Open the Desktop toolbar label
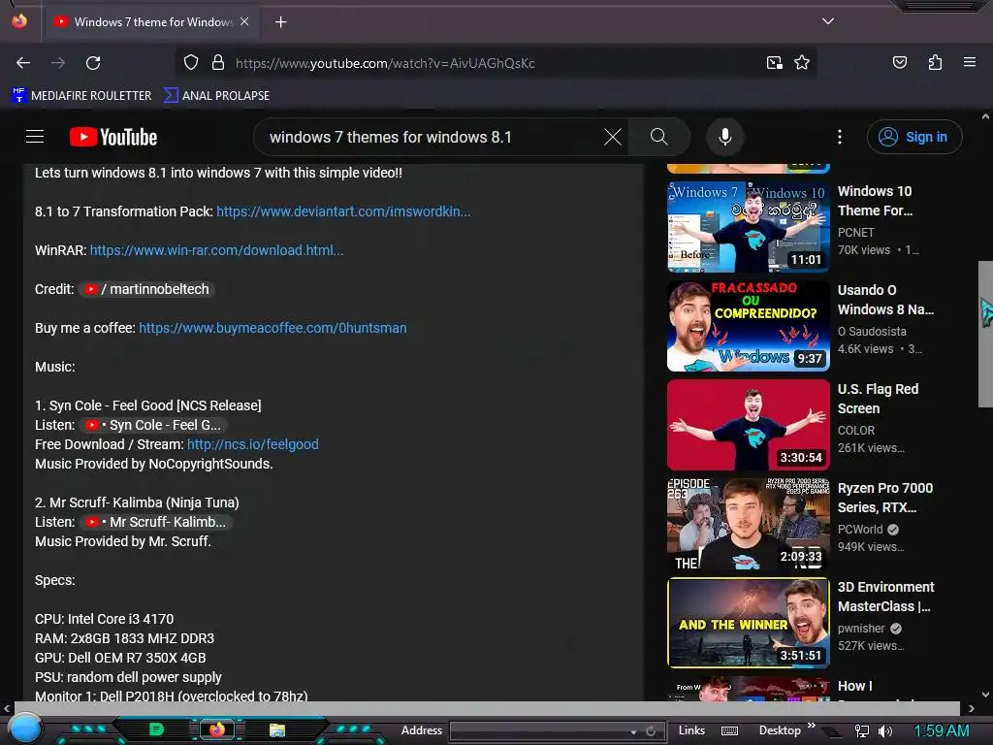993x745 pixels. [780, 730]
